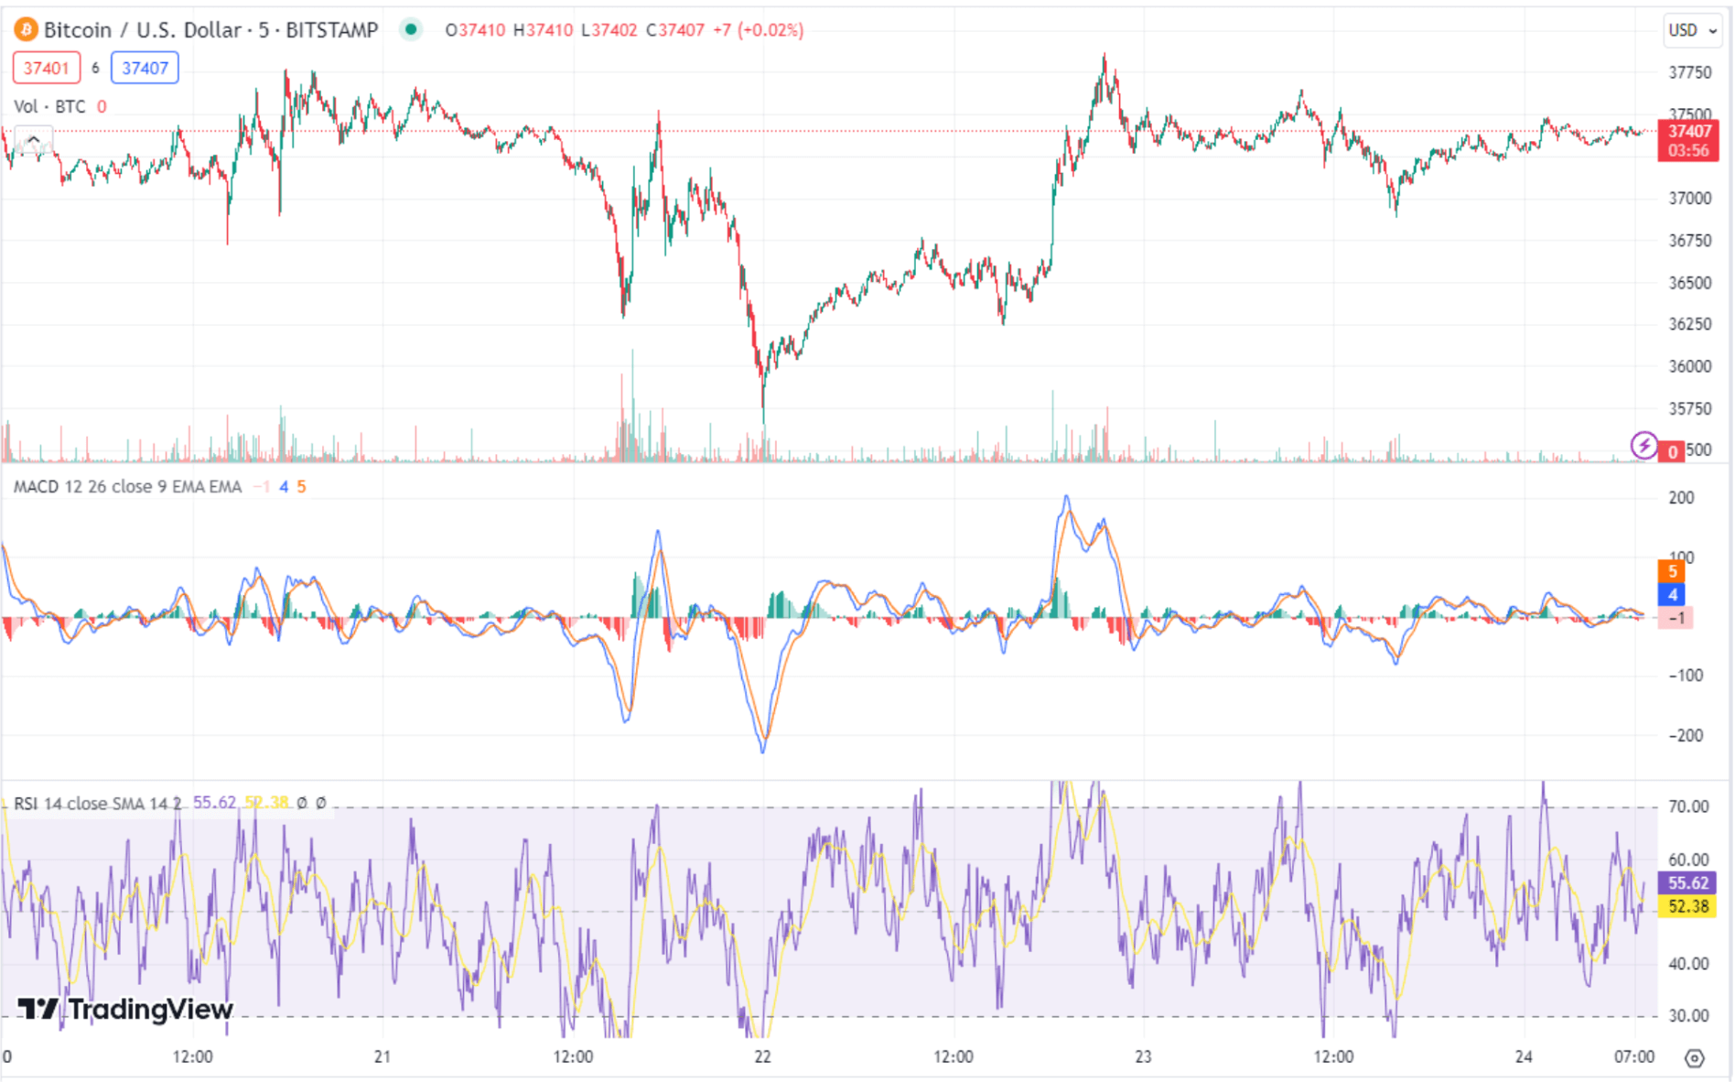Viewport: 1735px width, 1082px height.
Task: Click the Vol · BTC legend label
Action: click(x=48, y=106)
